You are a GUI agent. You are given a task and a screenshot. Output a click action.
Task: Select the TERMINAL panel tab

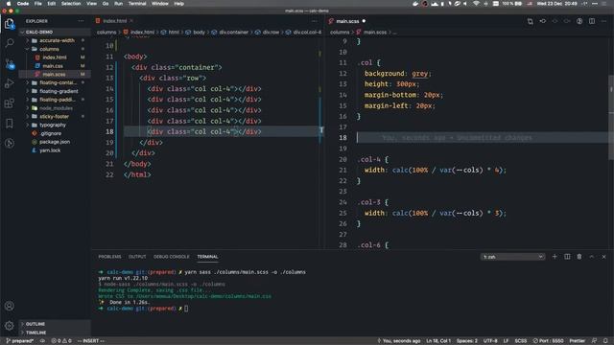click(207, 257)
